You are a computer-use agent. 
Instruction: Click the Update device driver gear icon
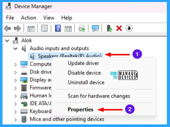[82, 28]
